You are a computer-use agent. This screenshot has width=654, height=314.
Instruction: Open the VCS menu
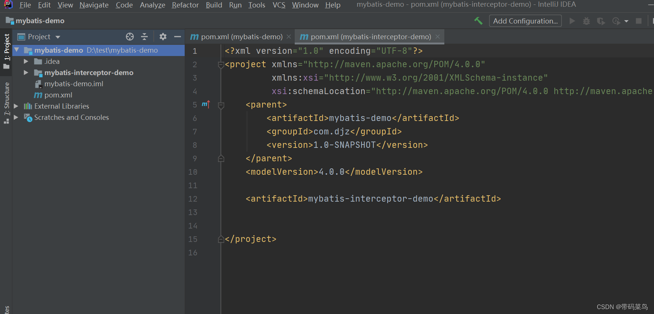[279, 5]
